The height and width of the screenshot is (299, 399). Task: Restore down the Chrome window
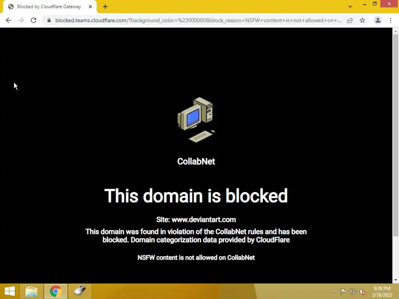[375, 4]
